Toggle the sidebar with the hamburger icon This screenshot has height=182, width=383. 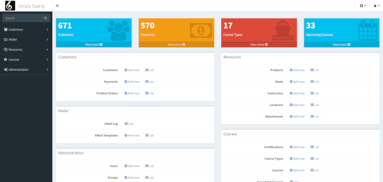pyautogui.click(x=57, y=6)
